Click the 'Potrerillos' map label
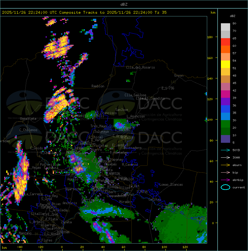The image size is (248, 251). (x=50, y=165)
